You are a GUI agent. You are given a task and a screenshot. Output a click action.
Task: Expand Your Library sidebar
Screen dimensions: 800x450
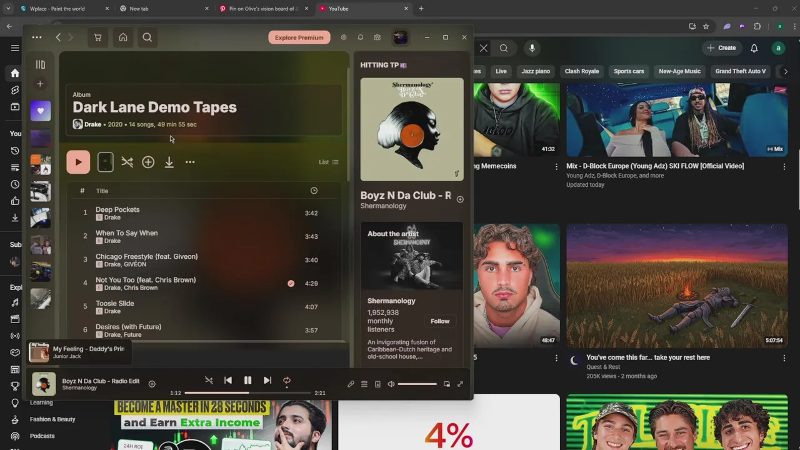40,64
